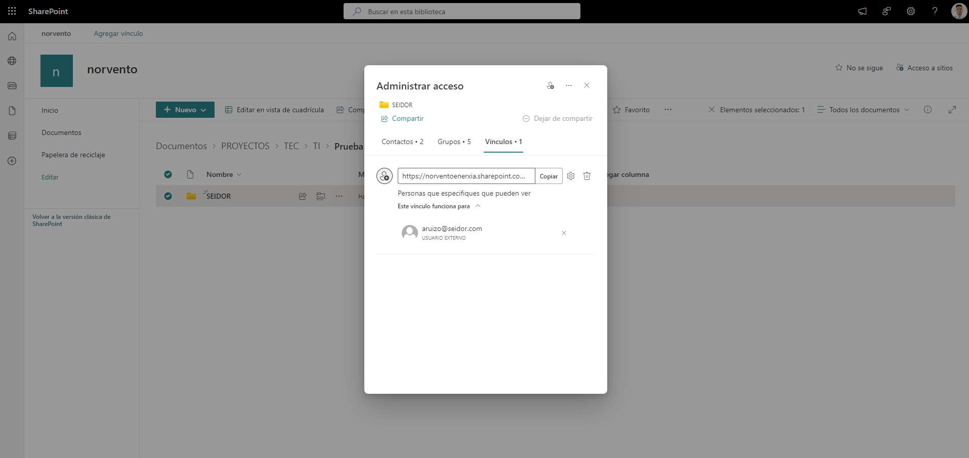Open My files page icon in left rail
Viewport: 969px width, 458px height.
point(12,111)
